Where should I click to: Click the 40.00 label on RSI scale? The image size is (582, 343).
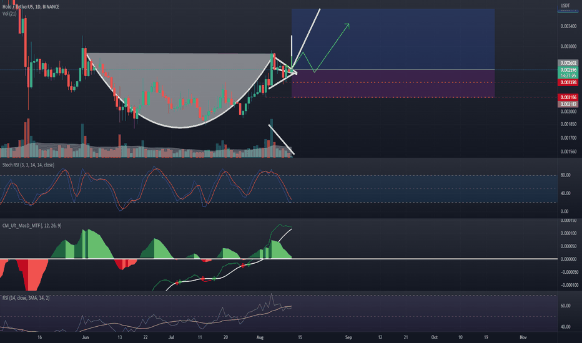click(565, 327)
